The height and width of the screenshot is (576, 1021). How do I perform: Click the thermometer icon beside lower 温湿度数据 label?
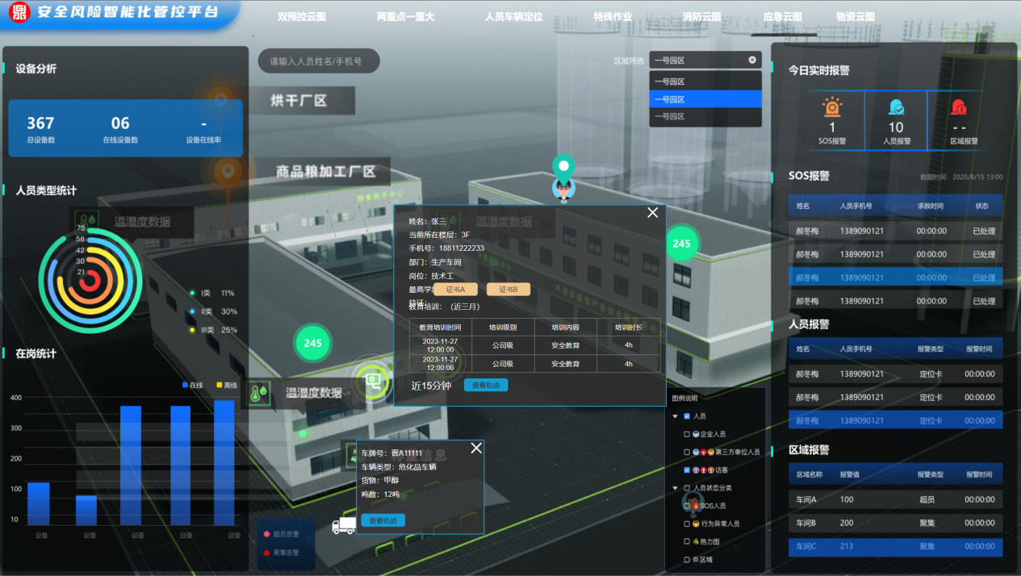tap(258, 393)
